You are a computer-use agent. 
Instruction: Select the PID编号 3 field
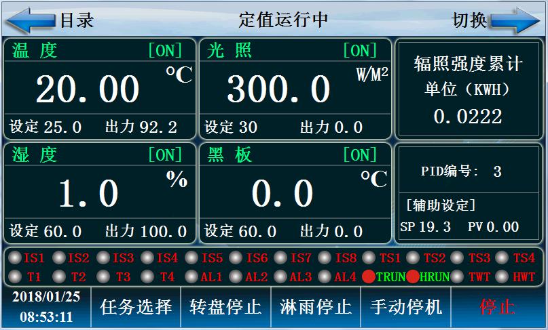497,172
